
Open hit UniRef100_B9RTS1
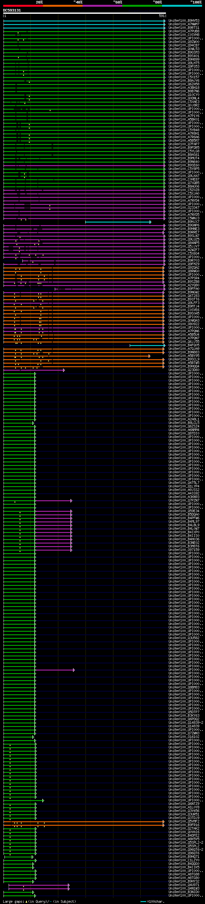(184, 28)
